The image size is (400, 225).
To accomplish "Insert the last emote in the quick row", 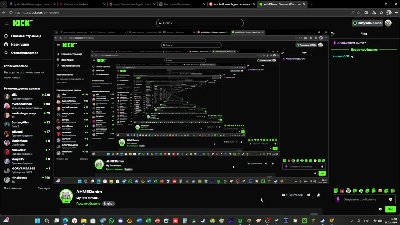I will (x=393, y=191).
